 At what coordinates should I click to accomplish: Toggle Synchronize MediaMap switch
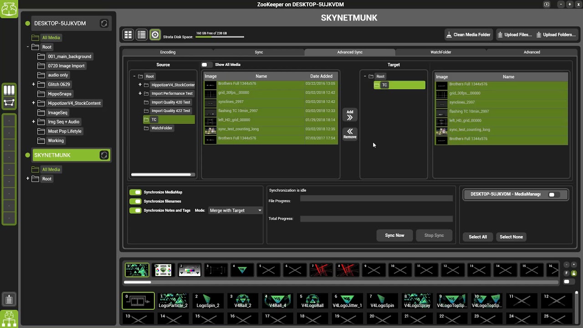[135, 192]
